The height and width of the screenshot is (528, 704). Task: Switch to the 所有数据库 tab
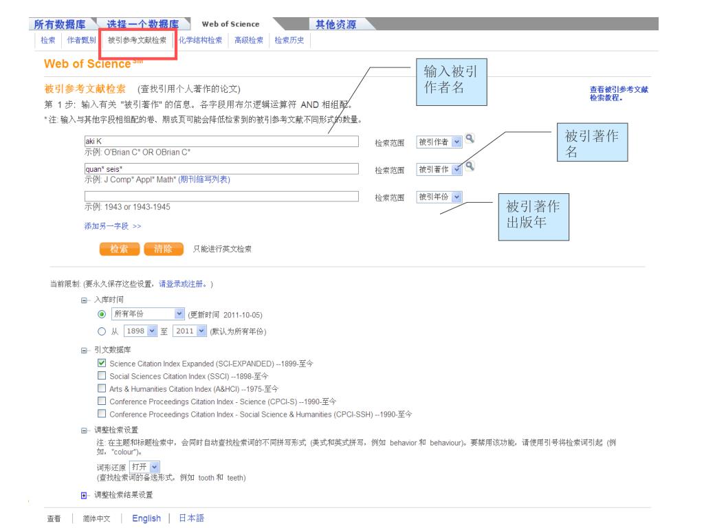(60, 24)
